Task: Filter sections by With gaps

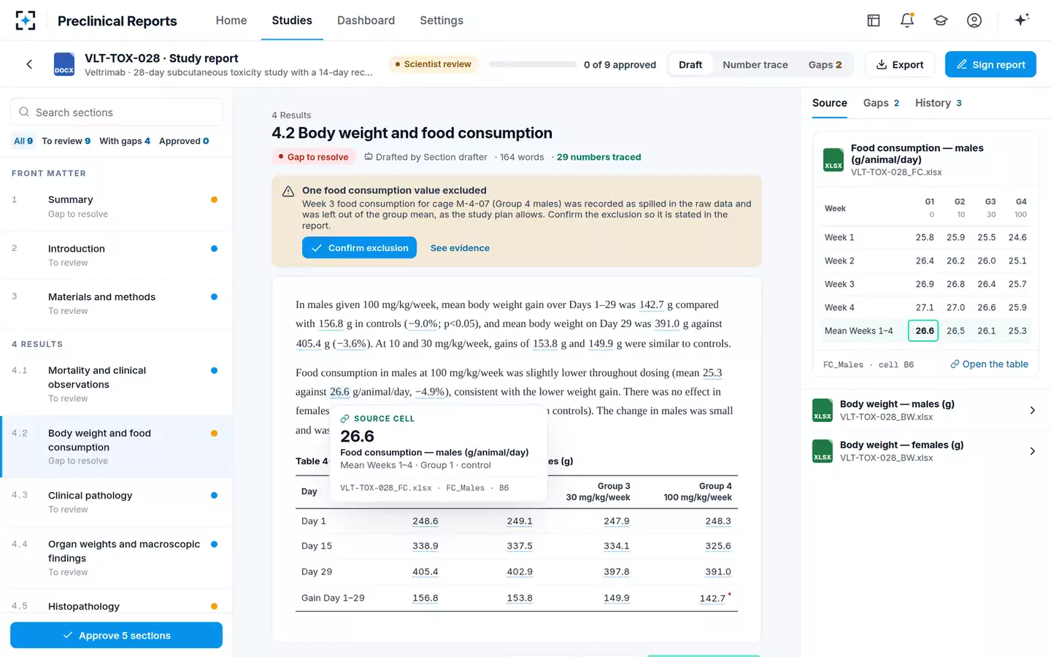Action: [x=125, y=141]
